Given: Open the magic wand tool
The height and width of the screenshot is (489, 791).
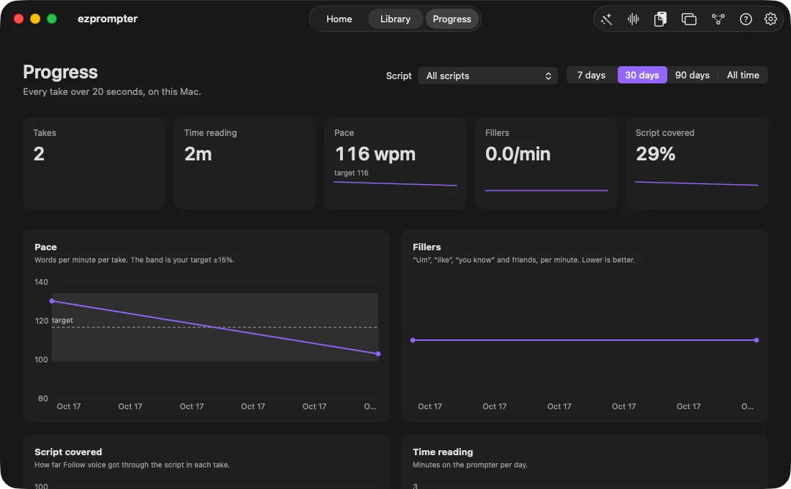Looking at the screenshot, I should click(606, 19).
